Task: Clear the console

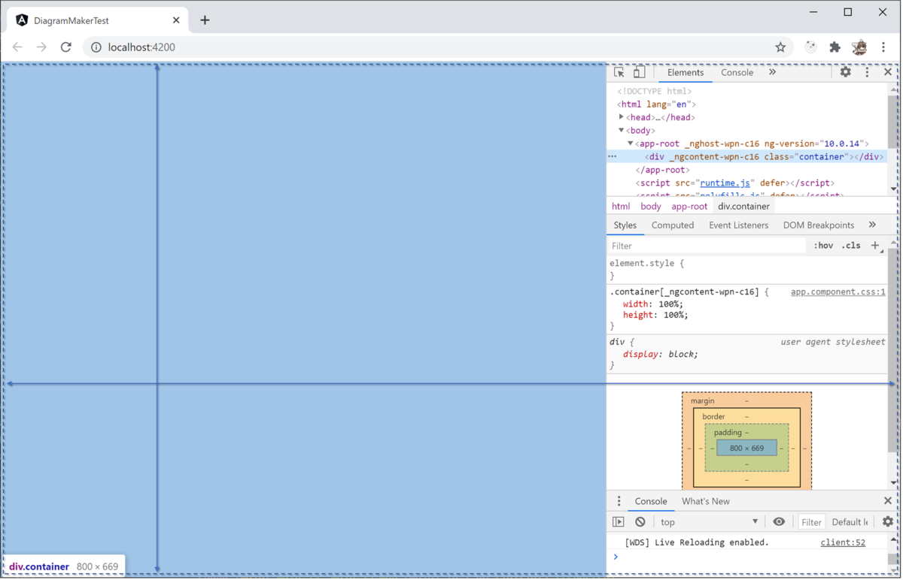Action: [640, 522]
